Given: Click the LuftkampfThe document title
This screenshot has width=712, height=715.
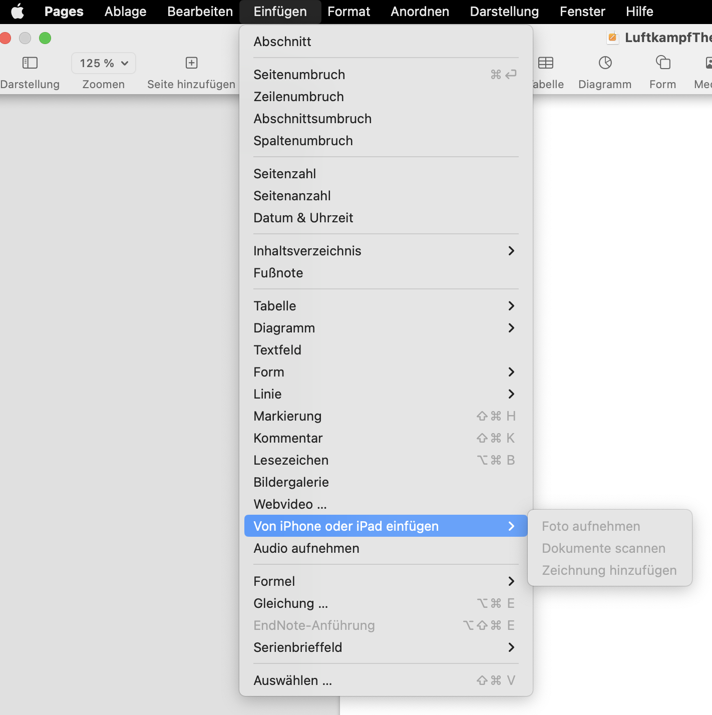Looking at the screenshot, I should pos(668,38).
